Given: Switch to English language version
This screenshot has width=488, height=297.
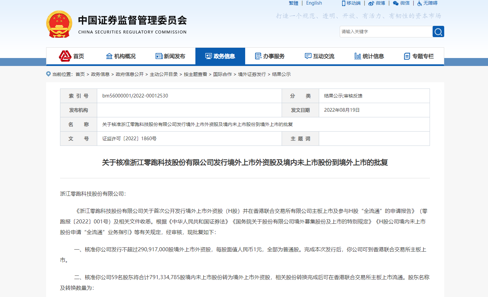Looking at the screenshot, I should pyautogui.click(x=314, y=3).
